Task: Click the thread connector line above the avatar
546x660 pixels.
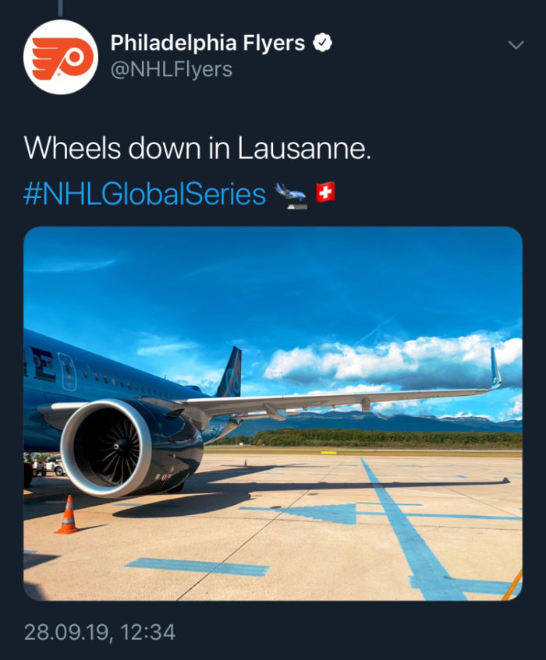Action: pyautogui.click(x=60, y=8)
